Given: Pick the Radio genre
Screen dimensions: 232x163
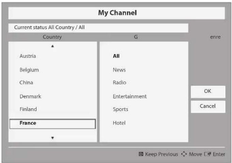Looking at the screenshot, I should pyautogui.click(x=119, y=82).
